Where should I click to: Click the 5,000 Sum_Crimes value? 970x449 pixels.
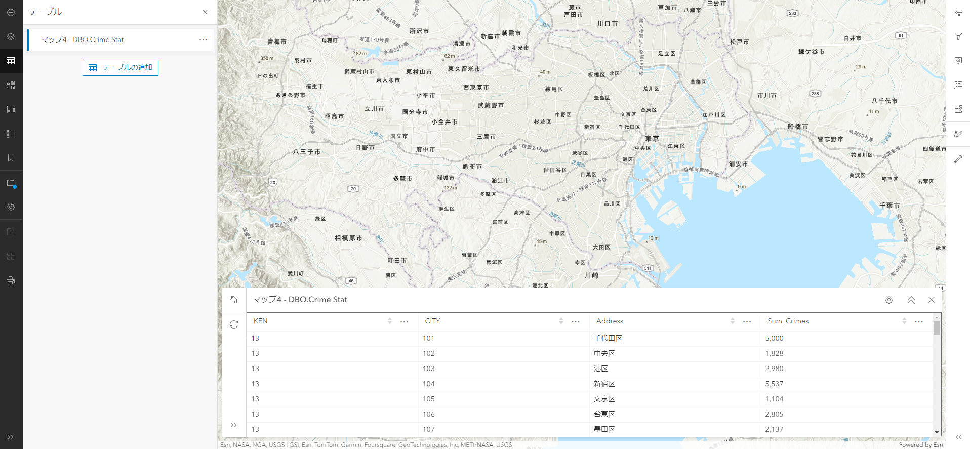pyautogui.click(x=774, y=338)
